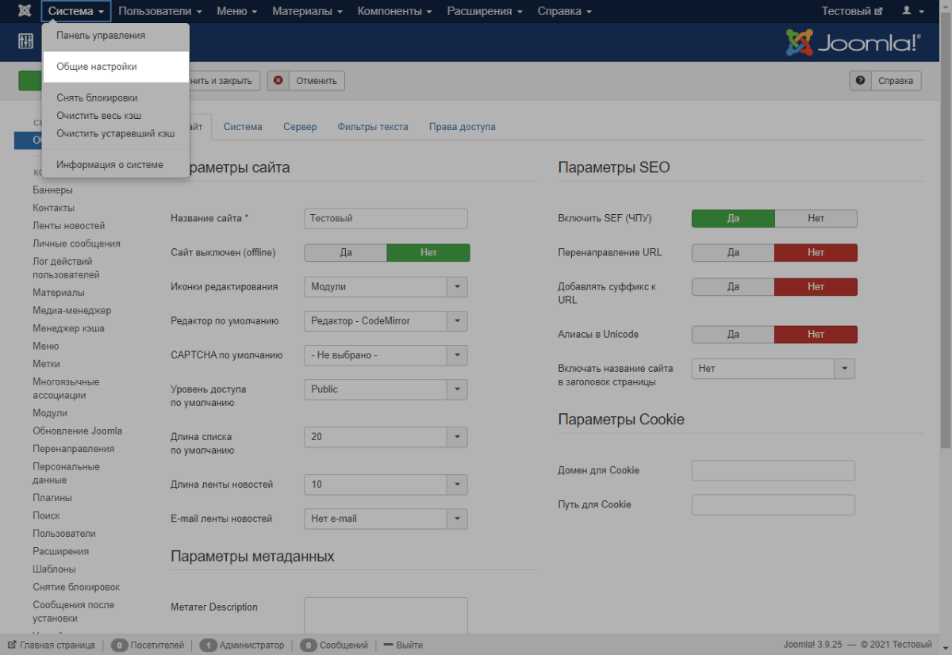
Task: Click the Название сайта text field
Action: point(386,218)
